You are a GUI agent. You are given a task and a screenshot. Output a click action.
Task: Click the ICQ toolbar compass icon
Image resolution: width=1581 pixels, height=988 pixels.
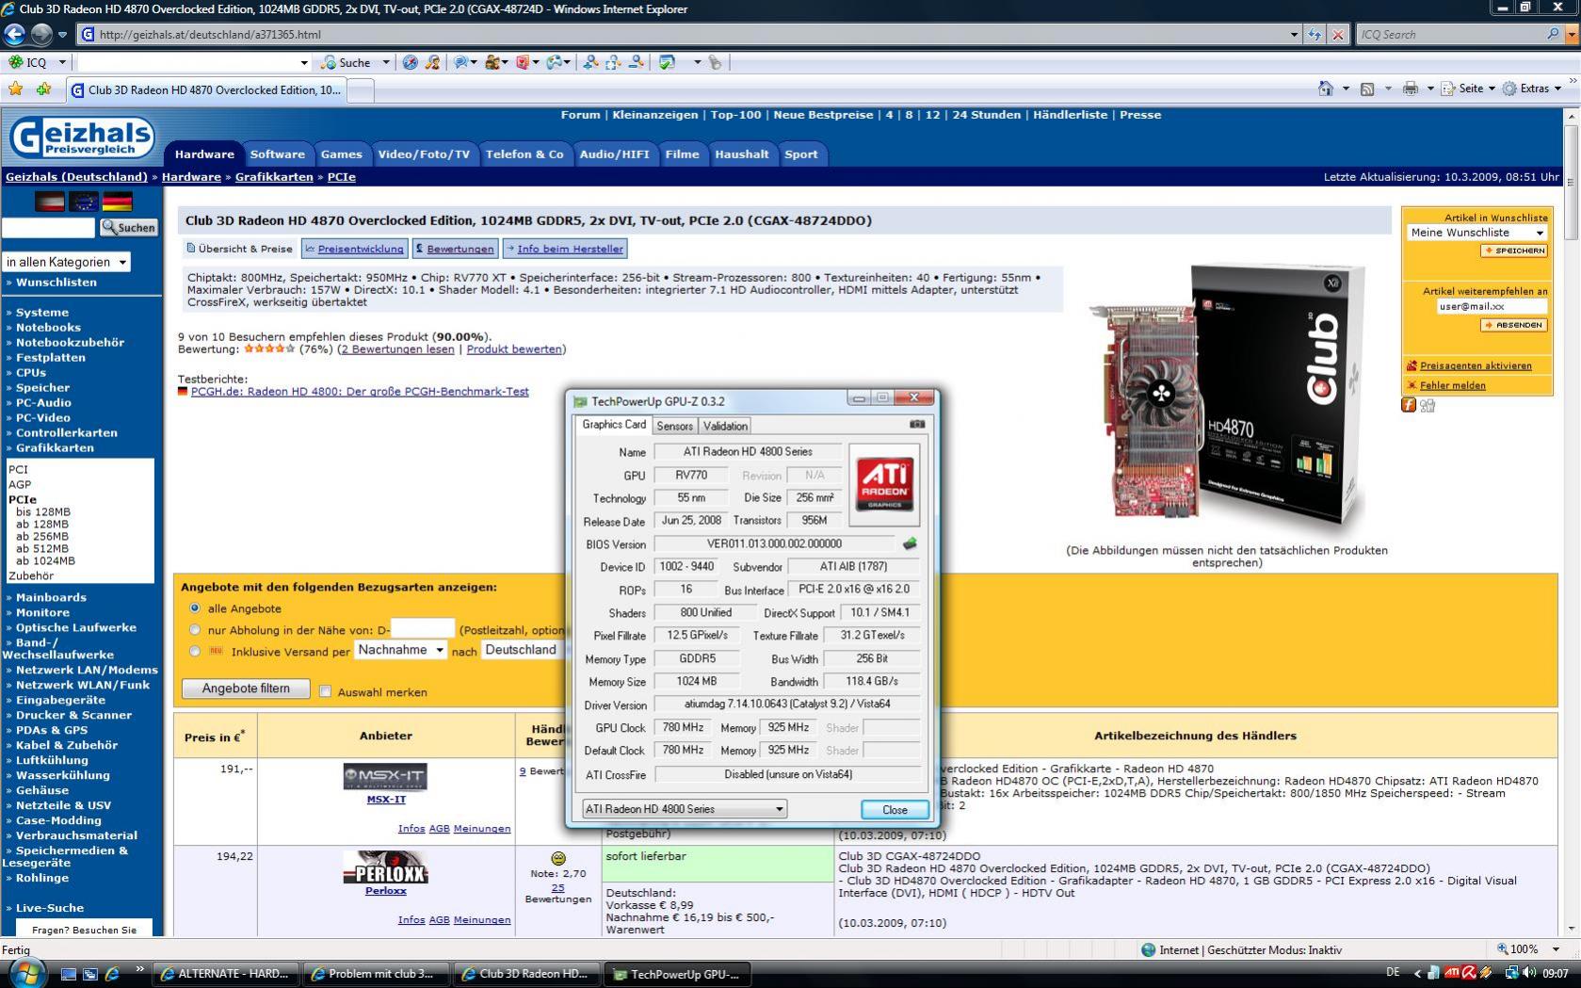pyautogui.click(x=411, y=62)
